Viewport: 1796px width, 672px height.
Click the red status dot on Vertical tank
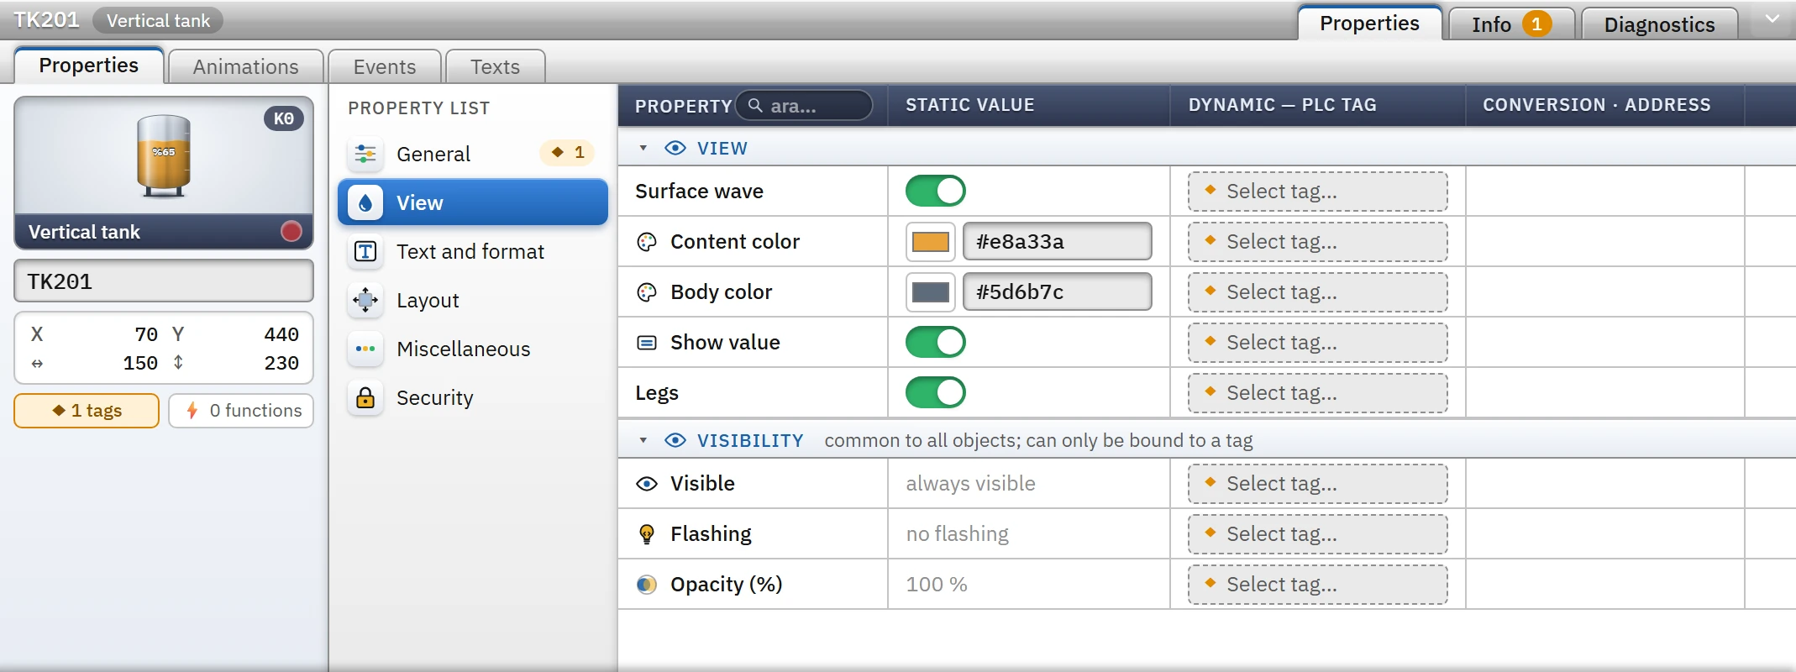coord(291,231)
